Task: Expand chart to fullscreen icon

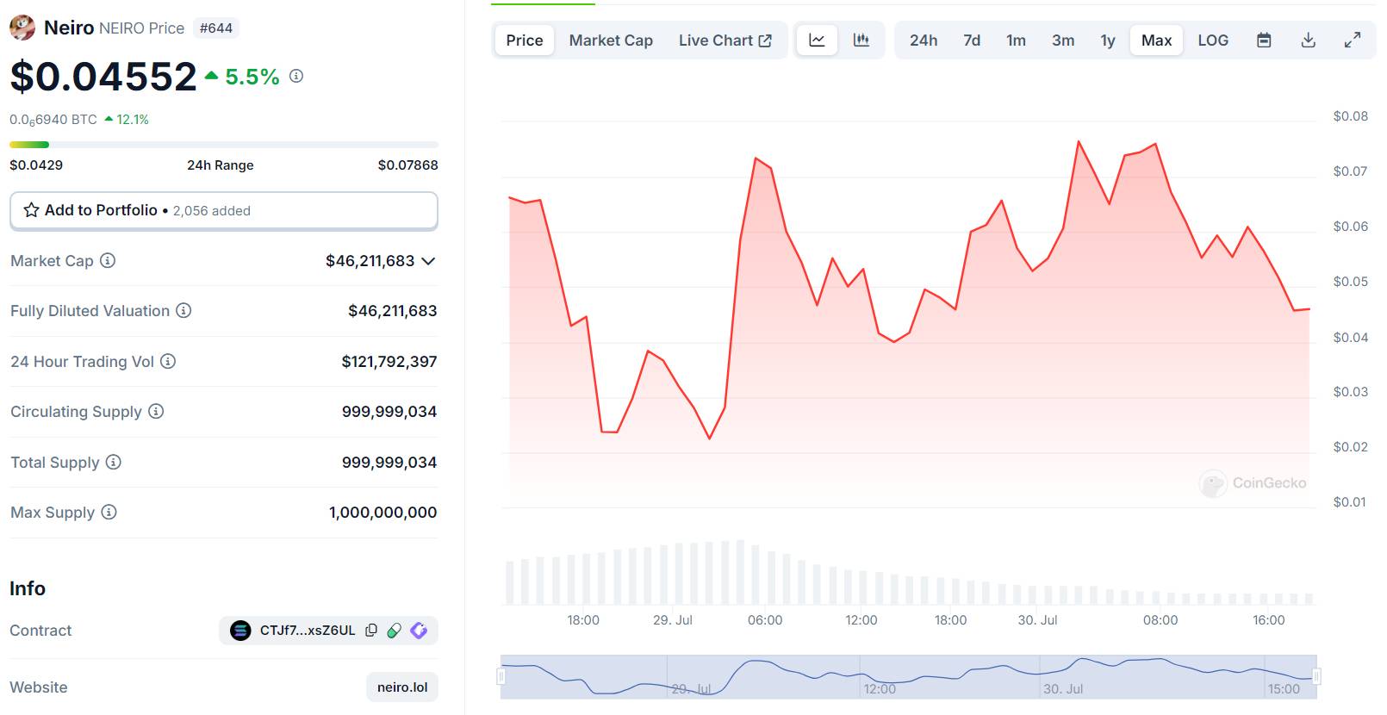Action: coord(1353,40)
